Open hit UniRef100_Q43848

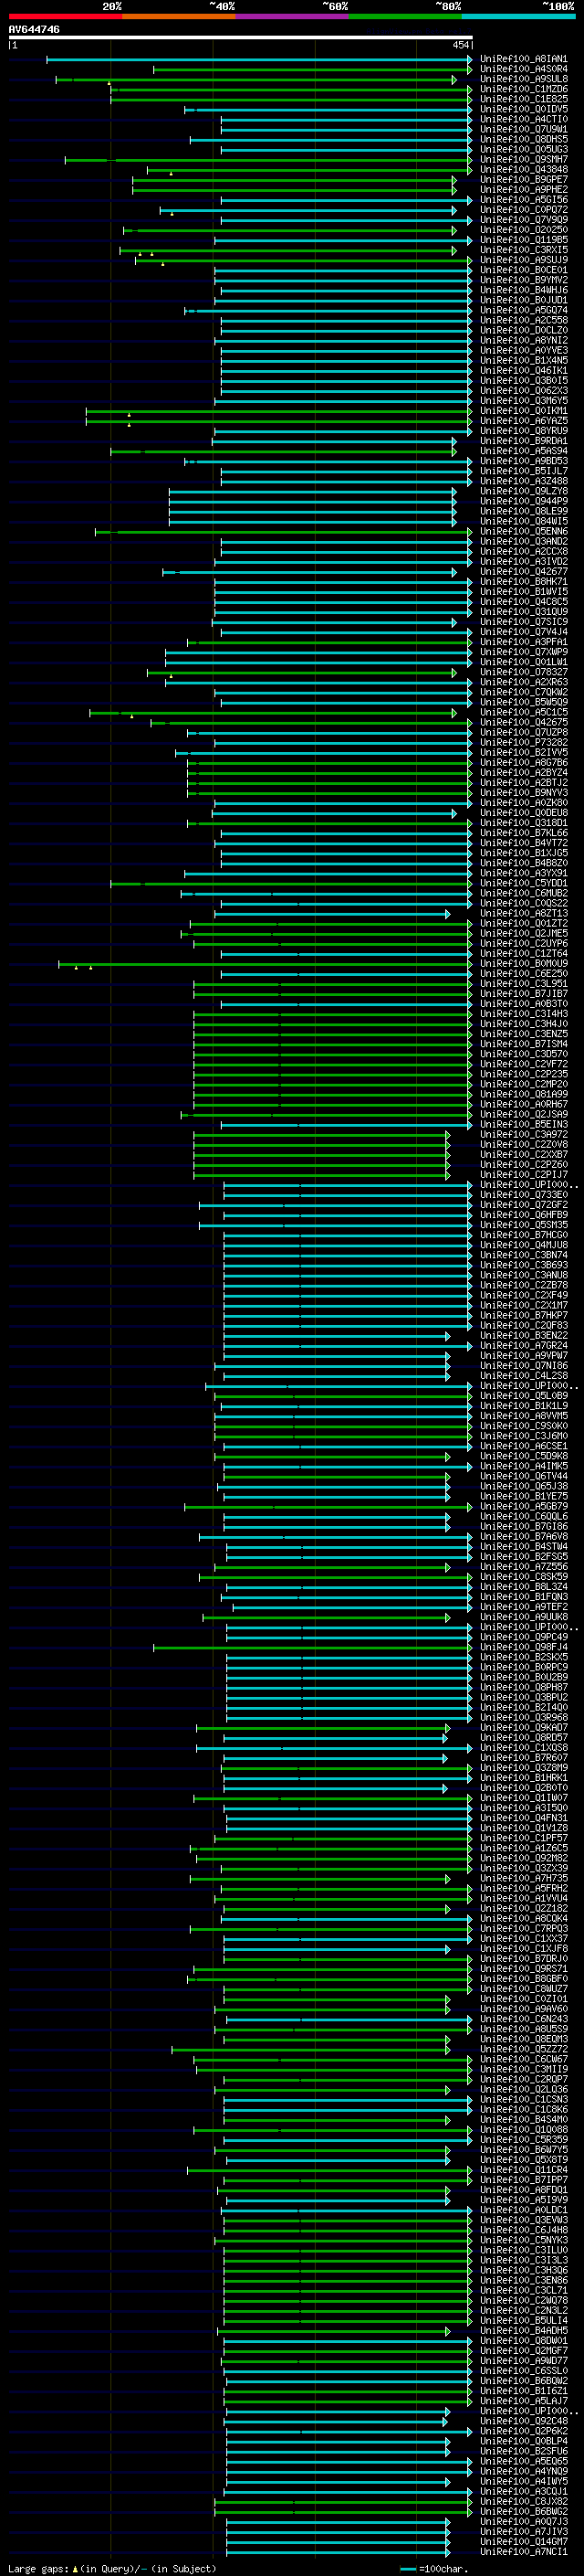point(523,169)
